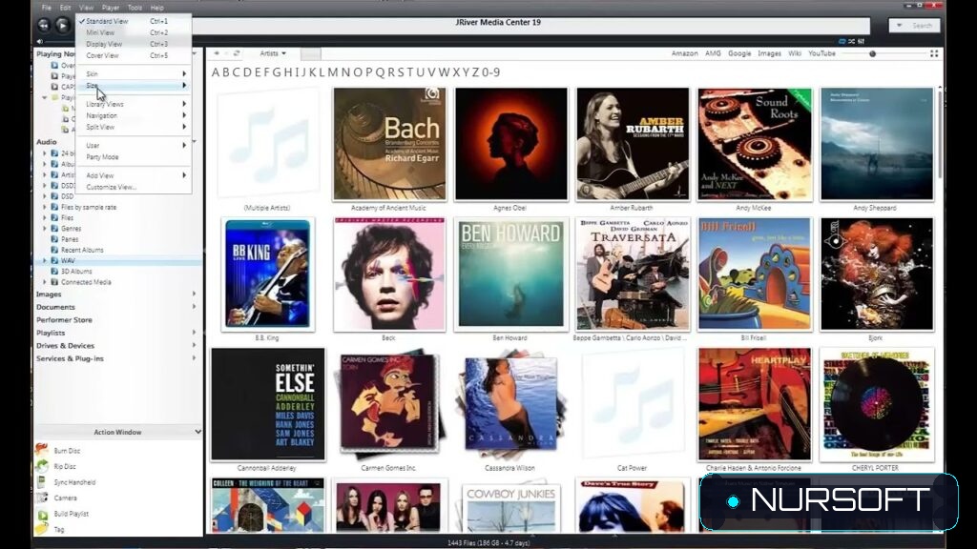The width and height of the screenshot is (977, 549).
Task: Open the AMG link
Action: pos(713,53)
